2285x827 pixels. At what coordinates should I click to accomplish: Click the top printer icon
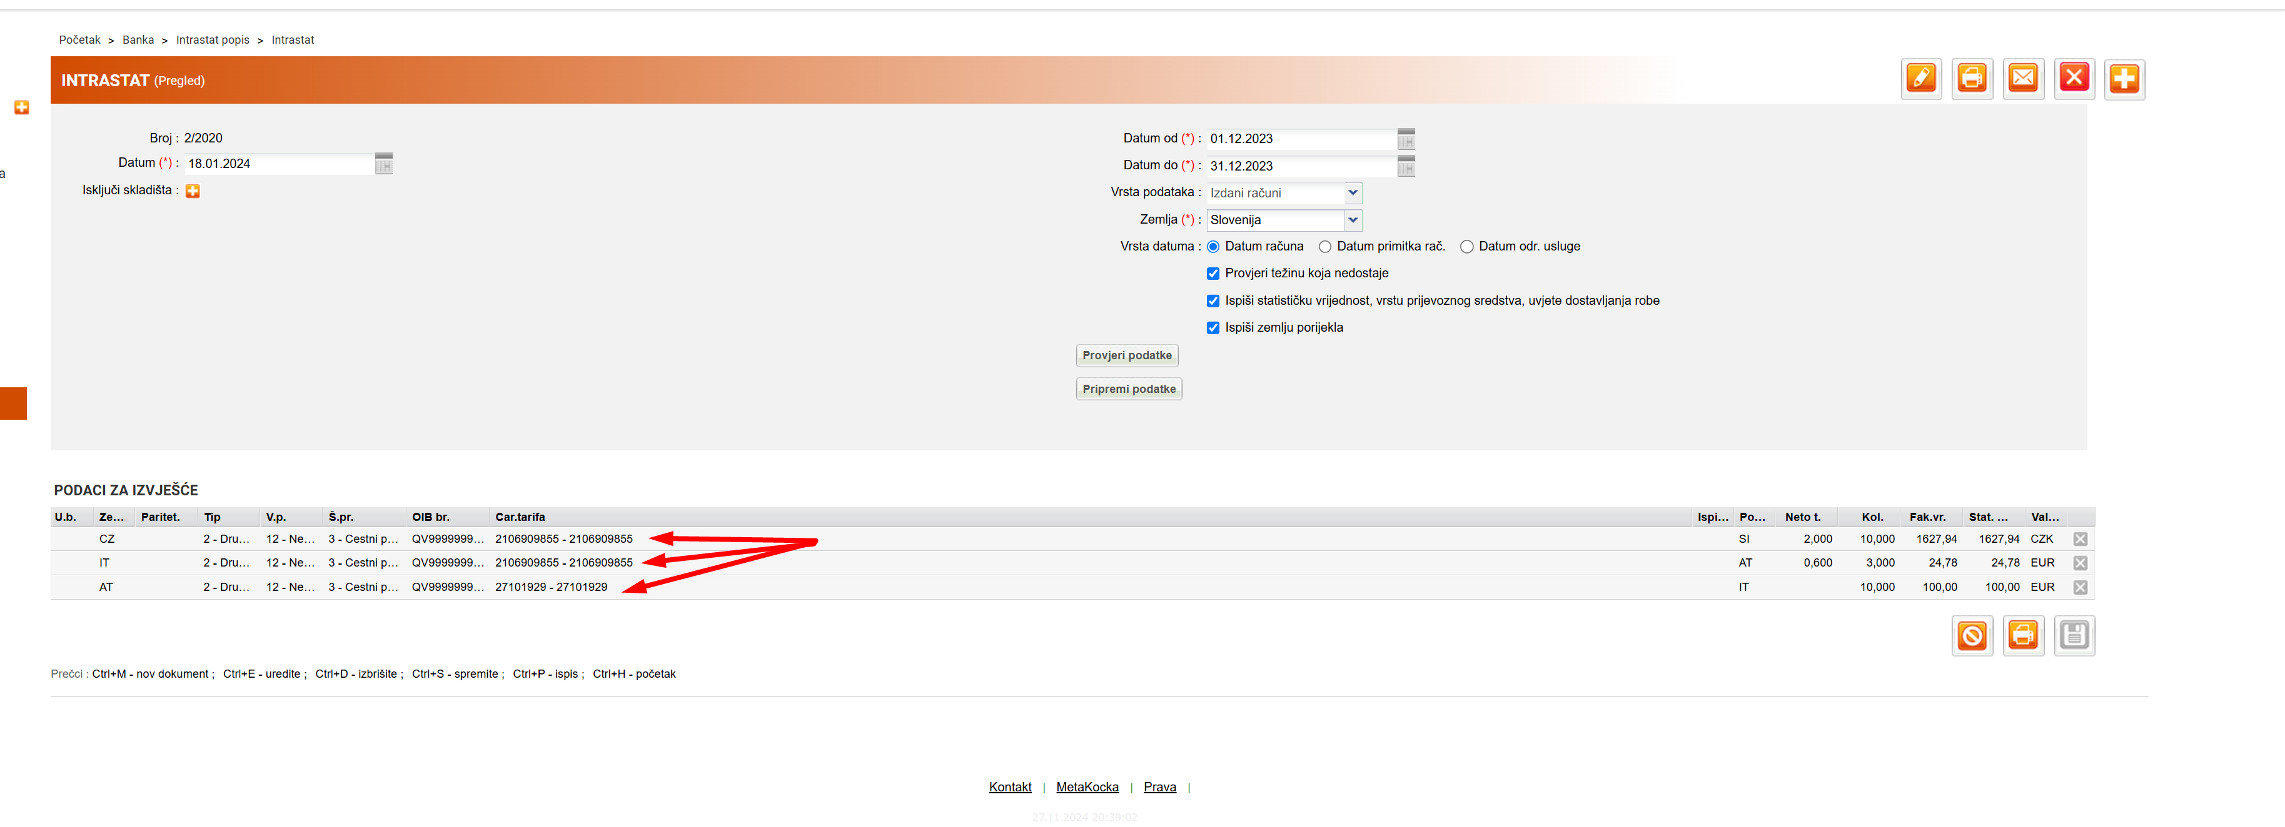tap(1972, 79)
